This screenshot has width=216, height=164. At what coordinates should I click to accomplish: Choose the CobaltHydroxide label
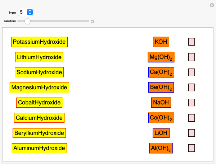click(x=39, y=103)
